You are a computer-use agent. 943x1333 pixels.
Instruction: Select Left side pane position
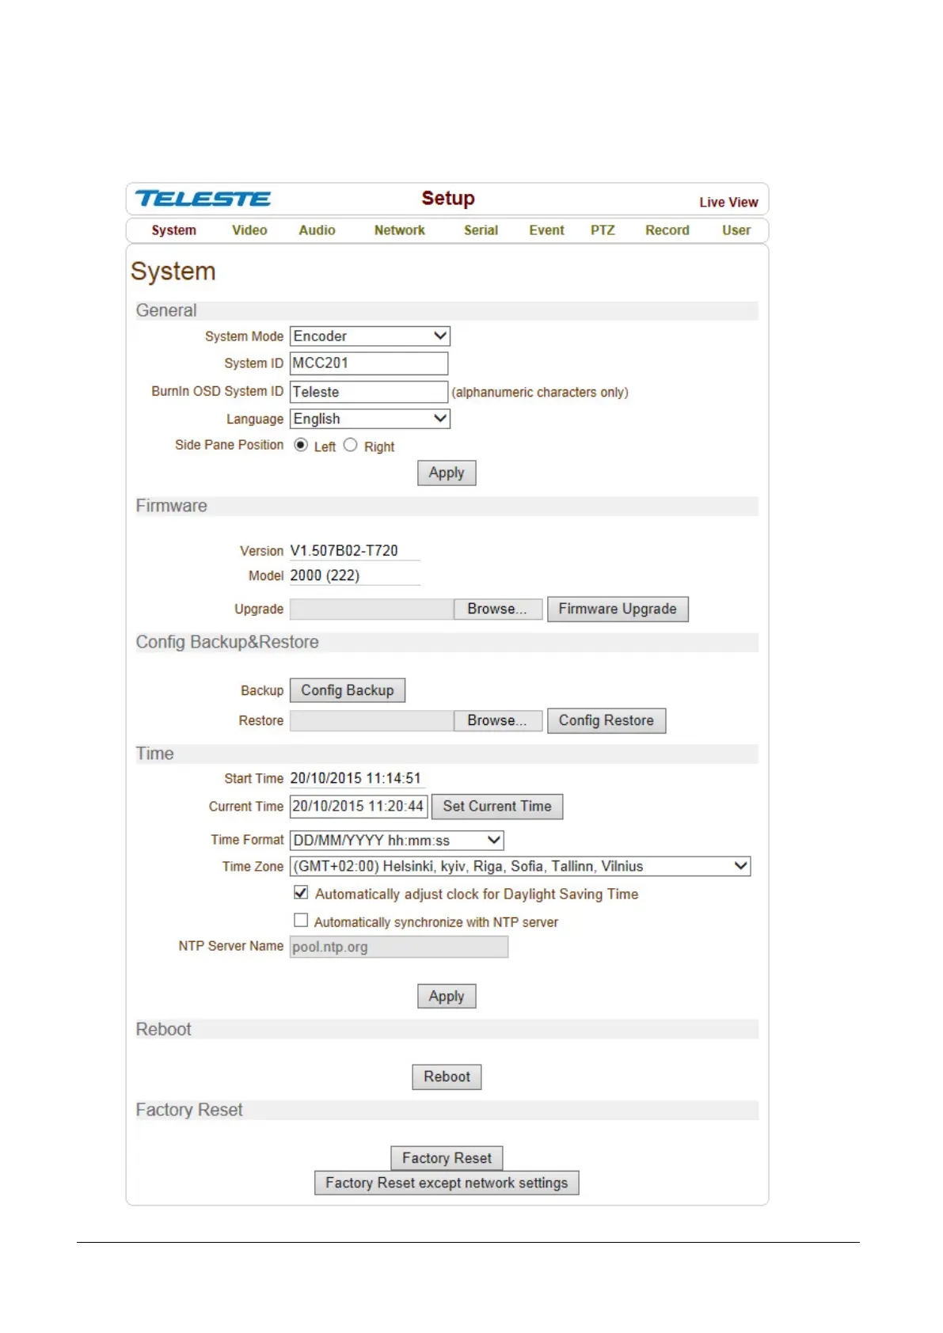[301, 445]
